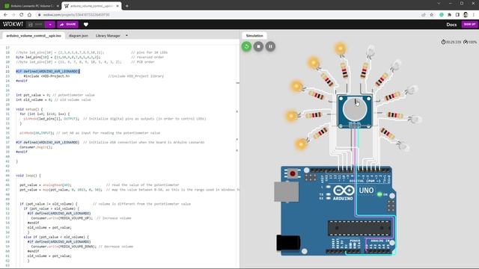Image resolution: width=479 pixels, height=269 pixels.
Task: Click the Arduino black power jack
Action: click(288, 243)
